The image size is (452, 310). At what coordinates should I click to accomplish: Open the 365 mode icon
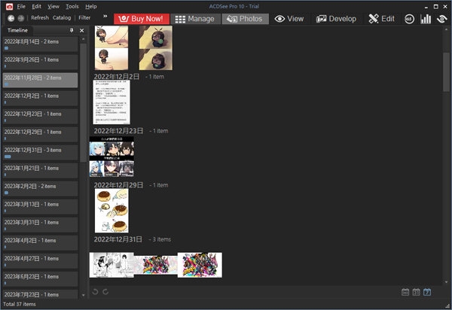(x=409, y=19)
